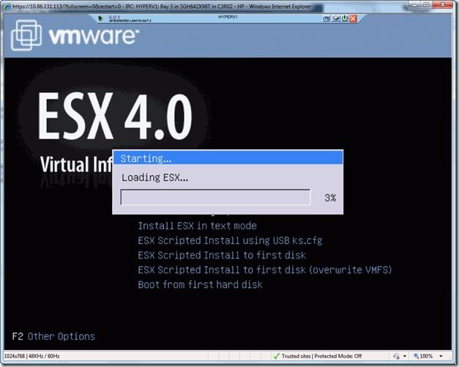The image size is (459, 367).
Task: Click the green iLO power button icon
Action: tap(345, 18)
